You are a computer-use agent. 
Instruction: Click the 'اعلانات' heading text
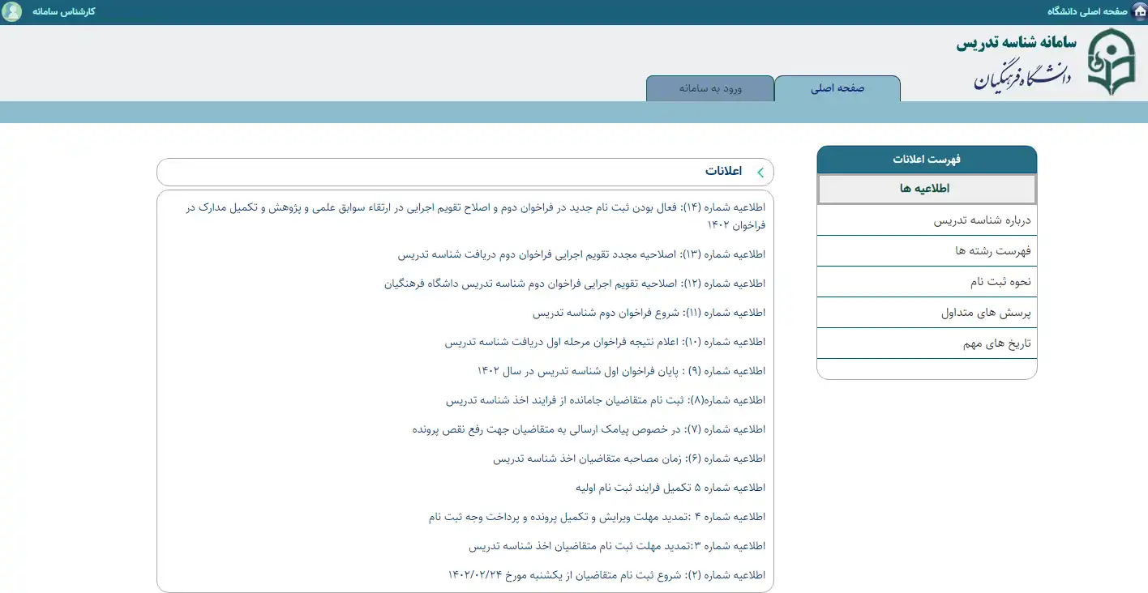pyautogui.click(x=723, y=172)
